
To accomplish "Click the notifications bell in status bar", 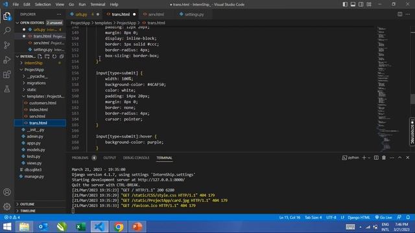I will point(408,217).
